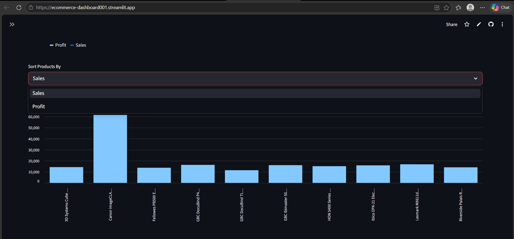This screenshot has width=514, height=239.
Task: Click the 'Lexmark MX611d...' axis label
Action: [x=417, y=205]
